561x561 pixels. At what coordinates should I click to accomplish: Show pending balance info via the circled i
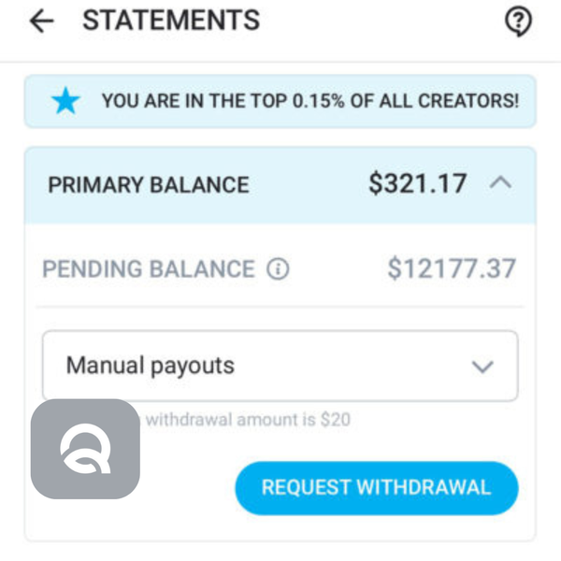pyautogui.click(x=278, y=269)
